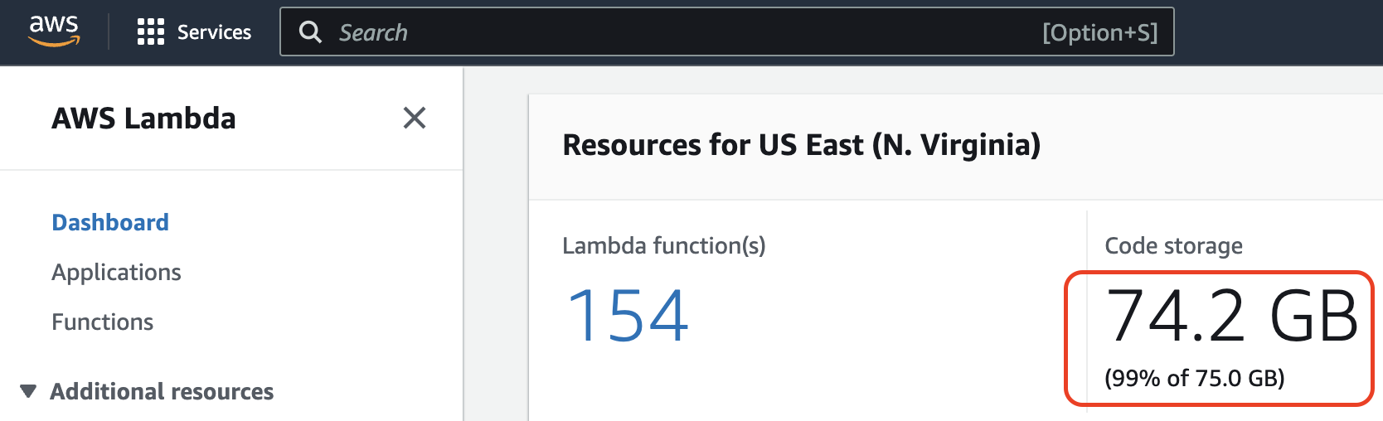Open the Functions list
Image resolution: width=1383 pixels, height=421 pixels.
tap(102, 322)
